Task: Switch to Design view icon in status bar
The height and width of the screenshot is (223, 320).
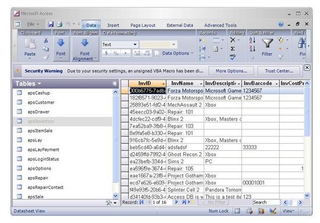Action: pos(273,211)
